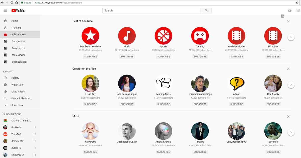Open jade darmawangsa channel avatar
Image resolution: width=301 pixels, height=158 pixels.
[127, 84]
